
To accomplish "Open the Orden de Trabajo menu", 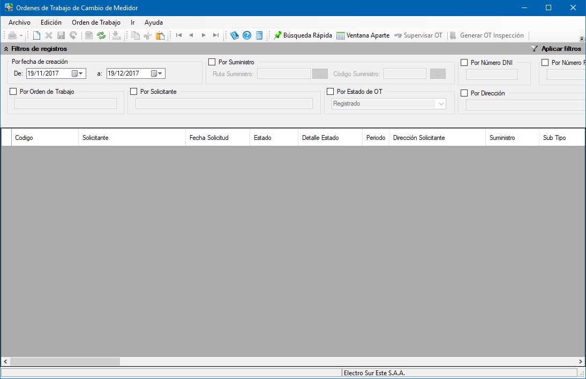I will click(96, 23).
